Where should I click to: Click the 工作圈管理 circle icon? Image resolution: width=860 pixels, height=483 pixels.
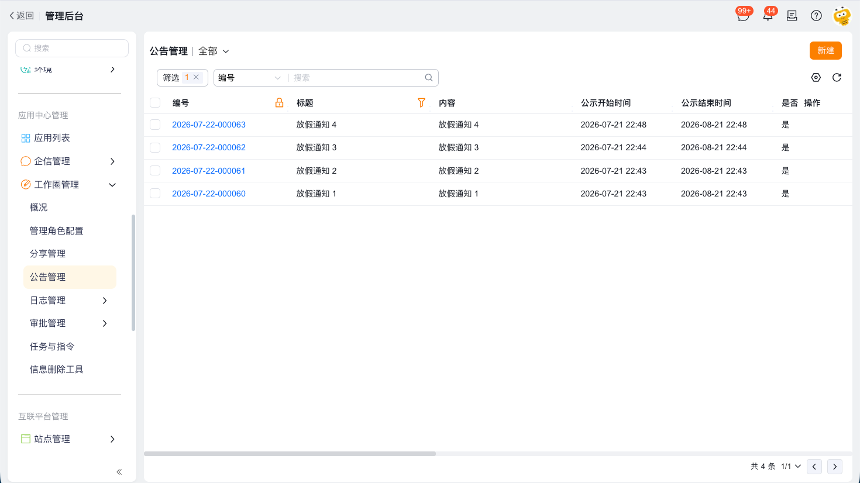click(x=26, y=184)
